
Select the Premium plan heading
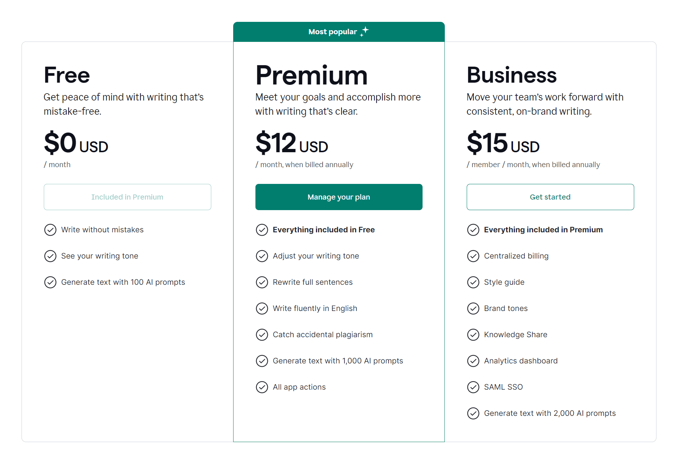coord(312,75)
